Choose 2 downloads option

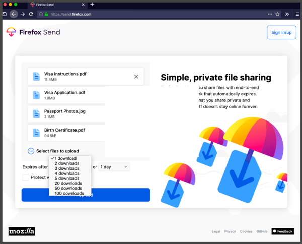click(70, 163)
